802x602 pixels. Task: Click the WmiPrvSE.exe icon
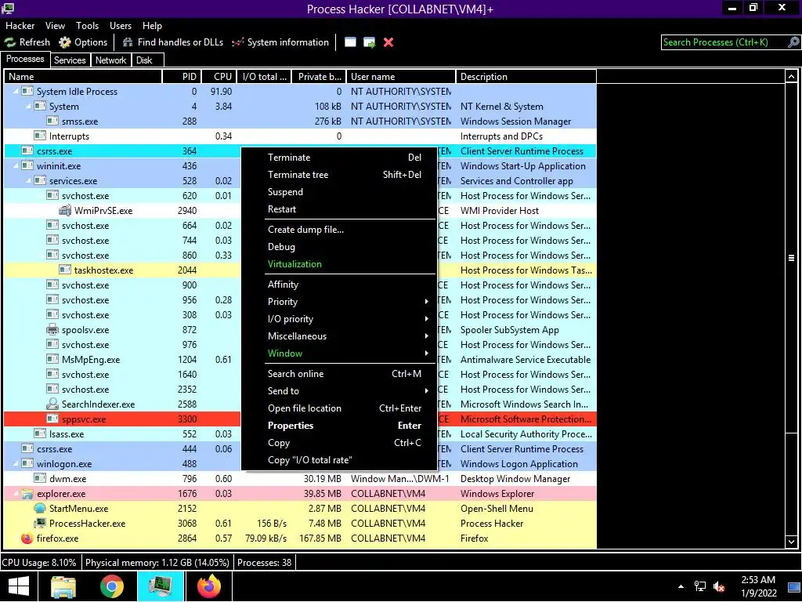[x=65, y=210]
